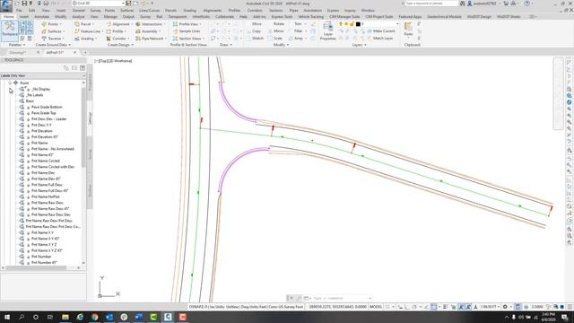Screen dimensions: 574x323
Task: Switch to the Analyze ribbon tab
Action: coord(78,17)
